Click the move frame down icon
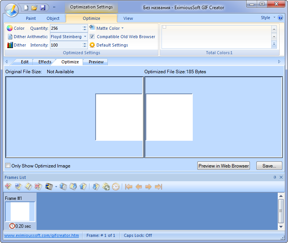 pos(73,187)
